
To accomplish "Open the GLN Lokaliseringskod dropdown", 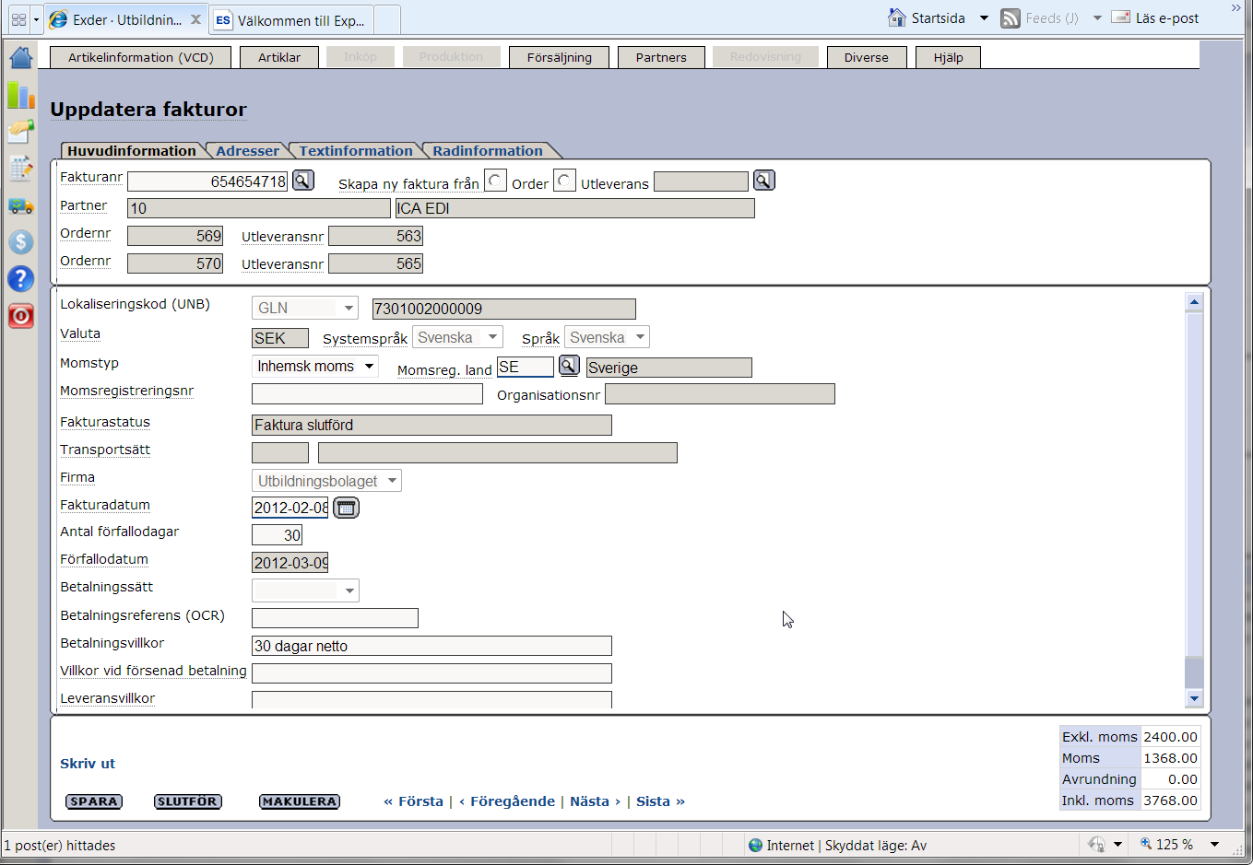I will coord(305,308).
